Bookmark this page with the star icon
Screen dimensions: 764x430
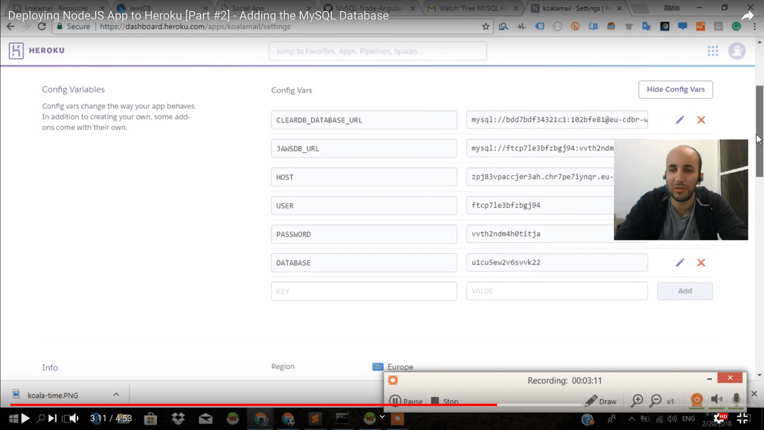point(485,27)
